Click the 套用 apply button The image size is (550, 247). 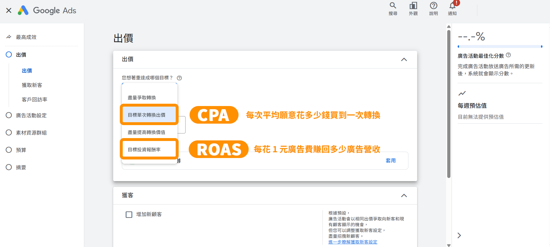(390, 161)
